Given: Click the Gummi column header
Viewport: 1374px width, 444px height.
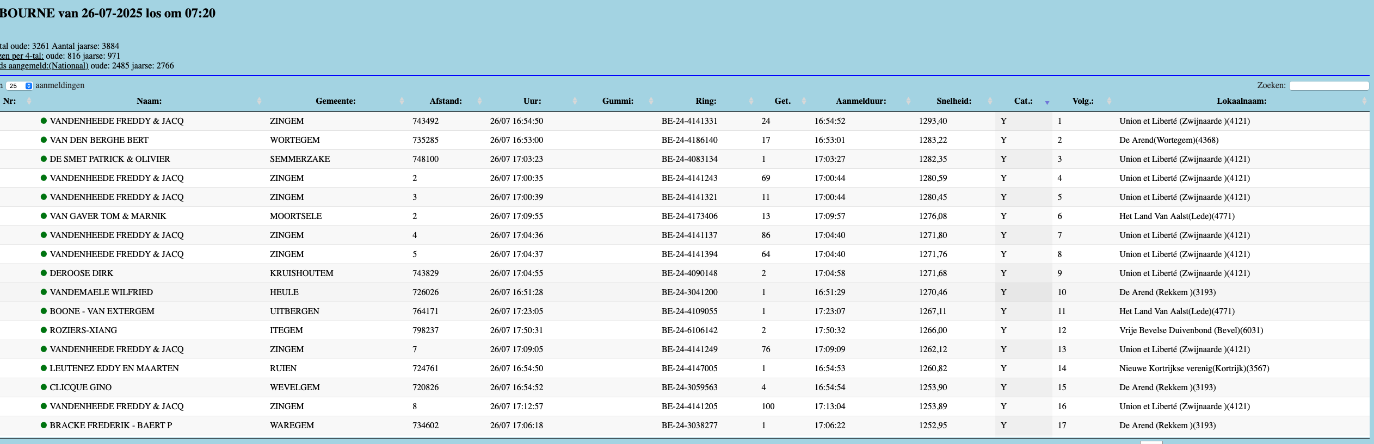Looking at the screenshot, I should (618, 101).
